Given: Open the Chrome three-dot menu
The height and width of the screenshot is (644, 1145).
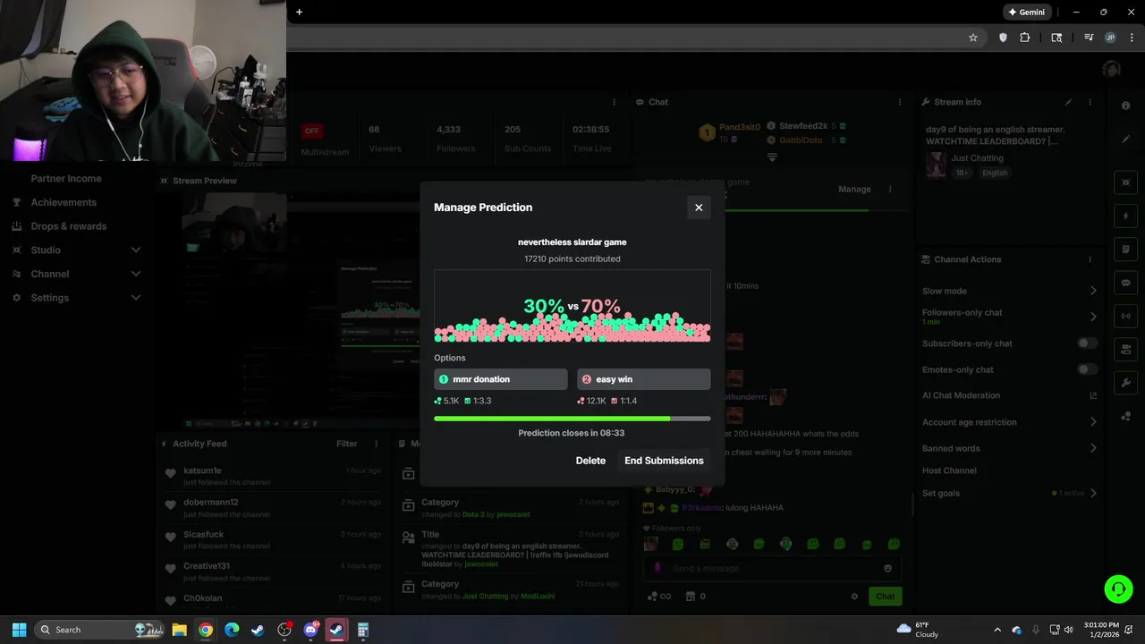Looking at the screenshot, I should [1131, 38].
